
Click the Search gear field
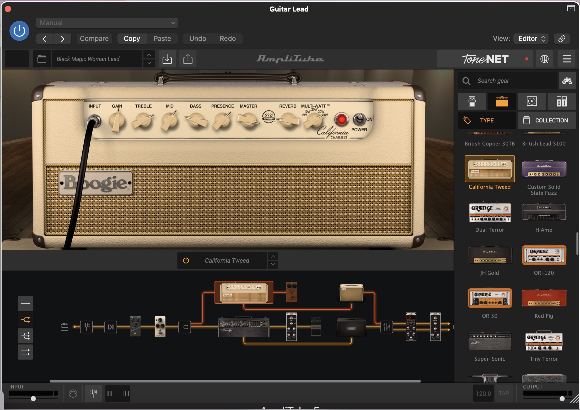(507, 81)
